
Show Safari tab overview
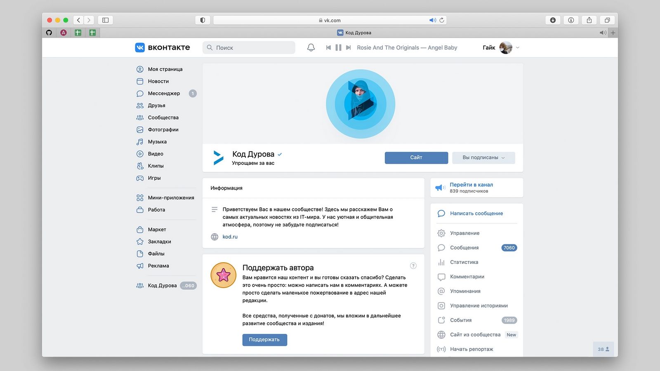pos(607,20)
